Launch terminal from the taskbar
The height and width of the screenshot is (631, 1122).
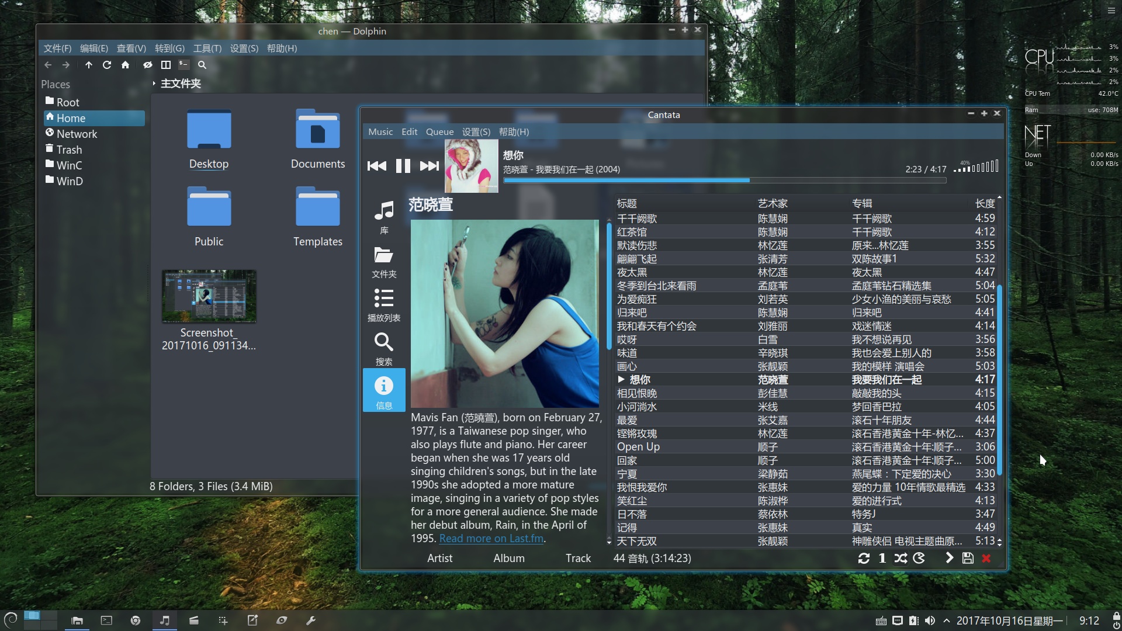(x=106, y=620)
